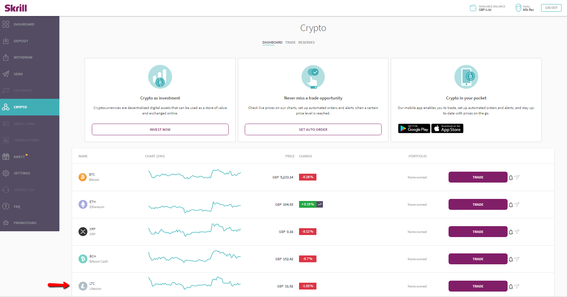Click the Litecoin coin icon
The width and height of the screenshot is (567, 297).
point(83,286)
